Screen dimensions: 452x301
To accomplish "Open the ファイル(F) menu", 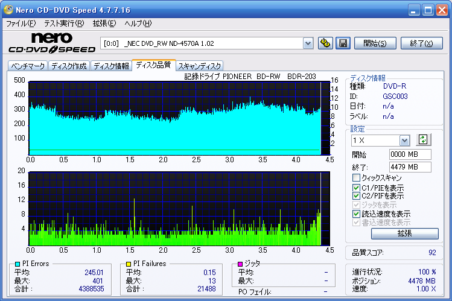I will 21,24.
